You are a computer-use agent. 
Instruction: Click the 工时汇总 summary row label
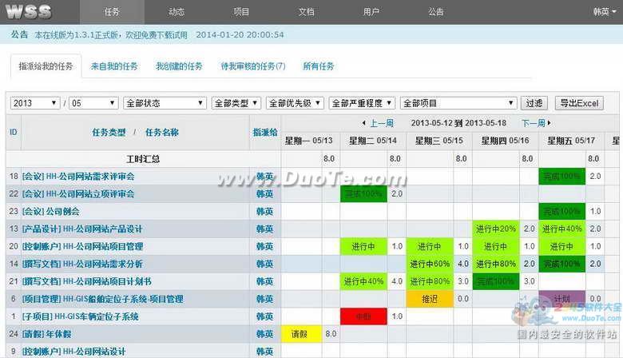pyautogui.click(x=143, y=159)
